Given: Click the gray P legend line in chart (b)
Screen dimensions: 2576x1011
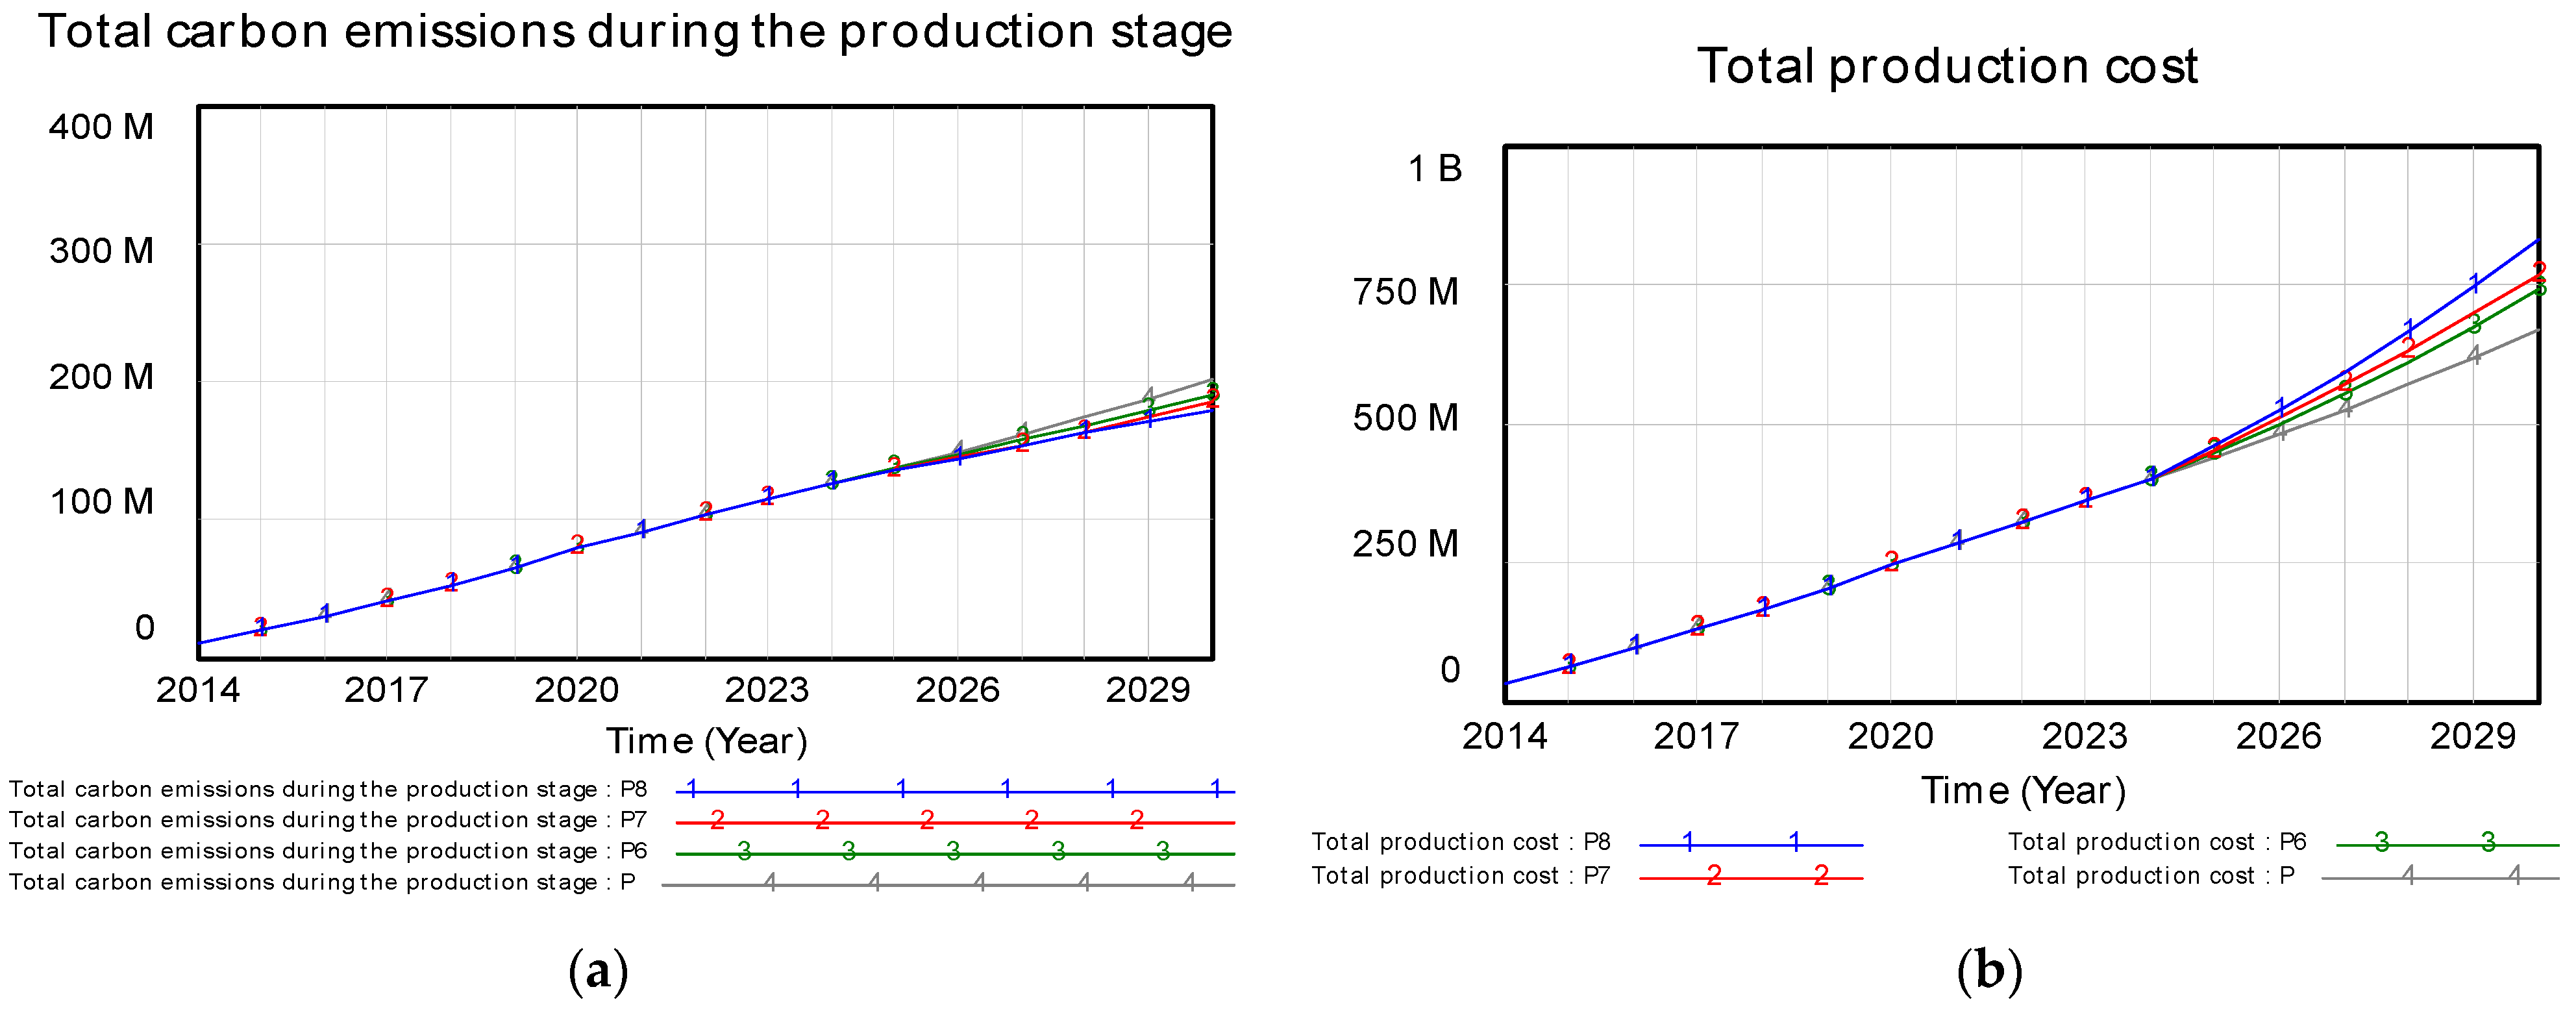Looking at the screenshot, I should (x=2441, y=877).
